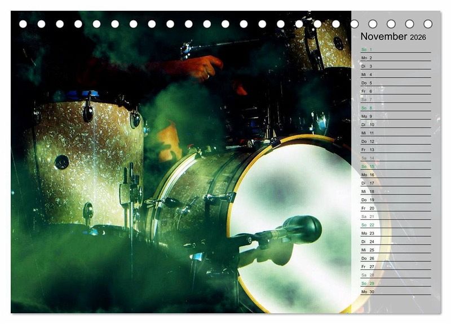
Task: Click the Di 24 date line
Action: click(395, 241)
